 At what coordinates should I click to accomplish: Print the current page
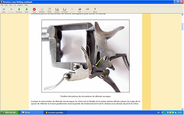(80, 10)
